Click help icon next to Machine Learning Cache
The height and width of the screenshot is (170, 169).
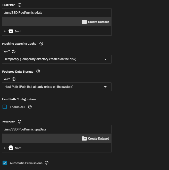pos(41,44)
